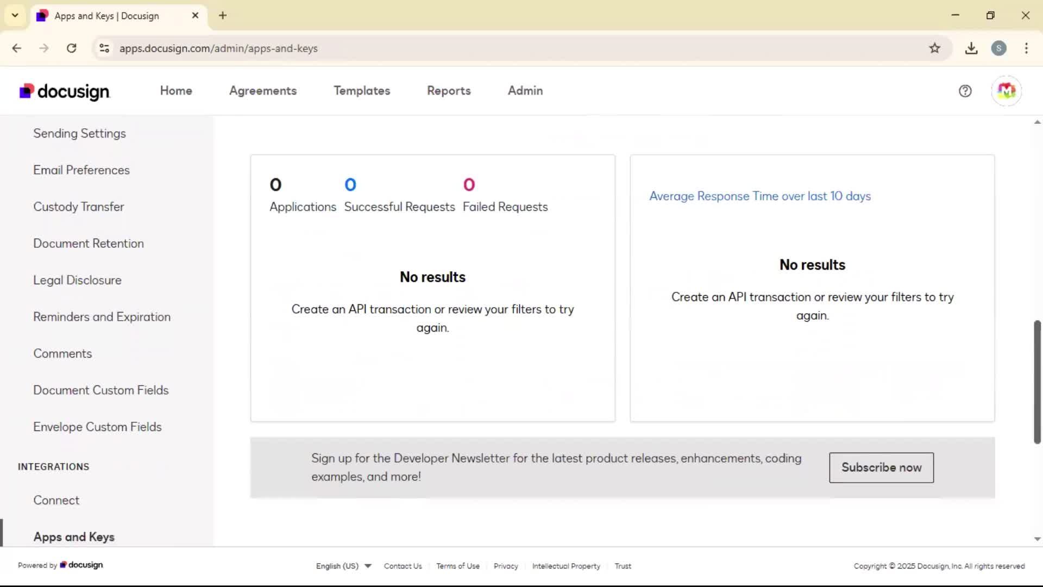View site information icon in address bar
Image resolution: width=1043 pixels, height=587 pixels.
click(x=104, y=48)
